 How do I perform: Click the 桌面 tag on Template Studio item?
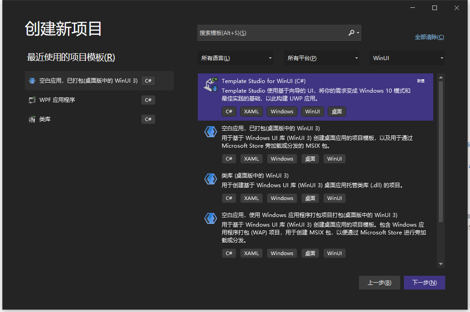pos(336,111)
